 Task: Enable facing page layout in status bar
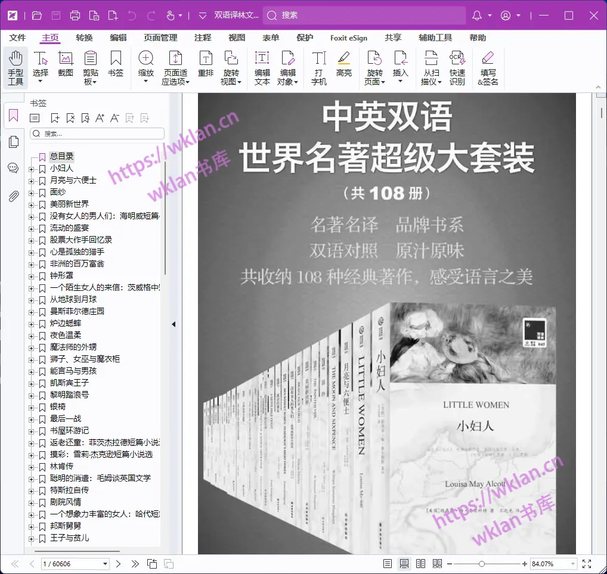[x=421, y=563]
